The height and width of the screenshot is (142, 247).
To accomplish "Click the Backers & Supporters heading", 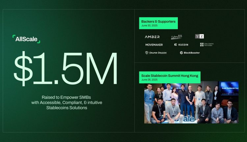I will coord(158,21).
